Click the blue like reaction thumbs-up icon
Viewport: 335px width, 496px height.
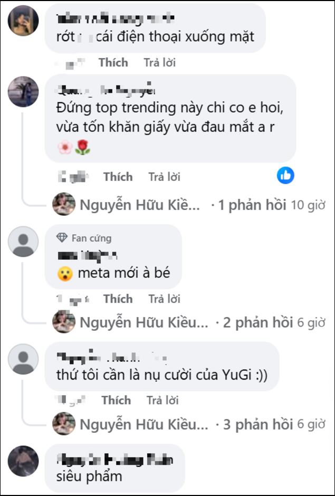[285, 176]
